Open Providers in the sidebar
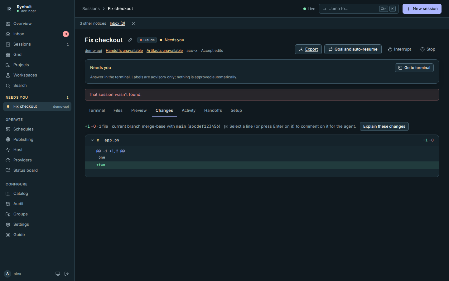 point(37,160)
